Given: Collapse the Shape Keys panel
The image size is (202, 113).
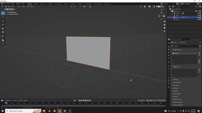Looking at the screenshot, I should click(x=176, y=67).
